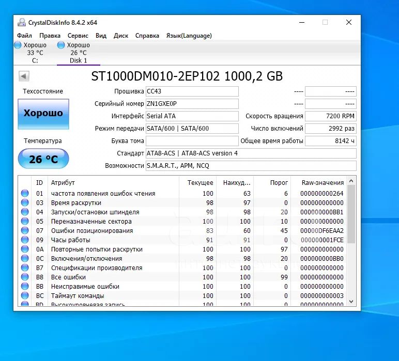Switch to the Disk 1 tab
Viewport: 399px width, 361px height.
[79, 53]
